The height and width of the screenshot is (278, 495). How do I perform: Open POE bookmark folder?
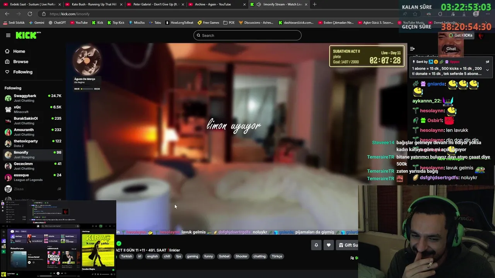click(x=229, y=23)
